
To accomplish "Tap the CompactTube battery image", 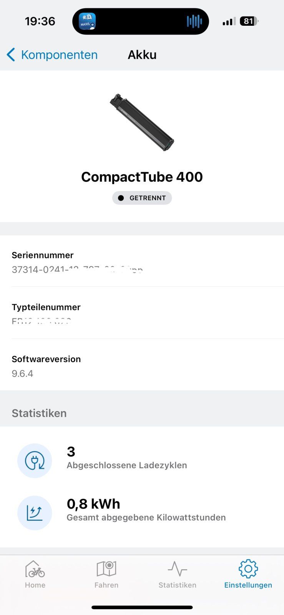I will coord(142,122).
